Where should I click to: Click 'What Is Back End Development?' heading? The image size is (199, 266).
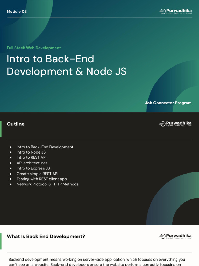coord(46,236)
